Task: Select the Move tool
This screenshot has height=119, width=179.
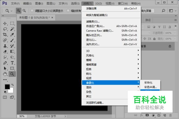Action: click(x=5, y=23)
